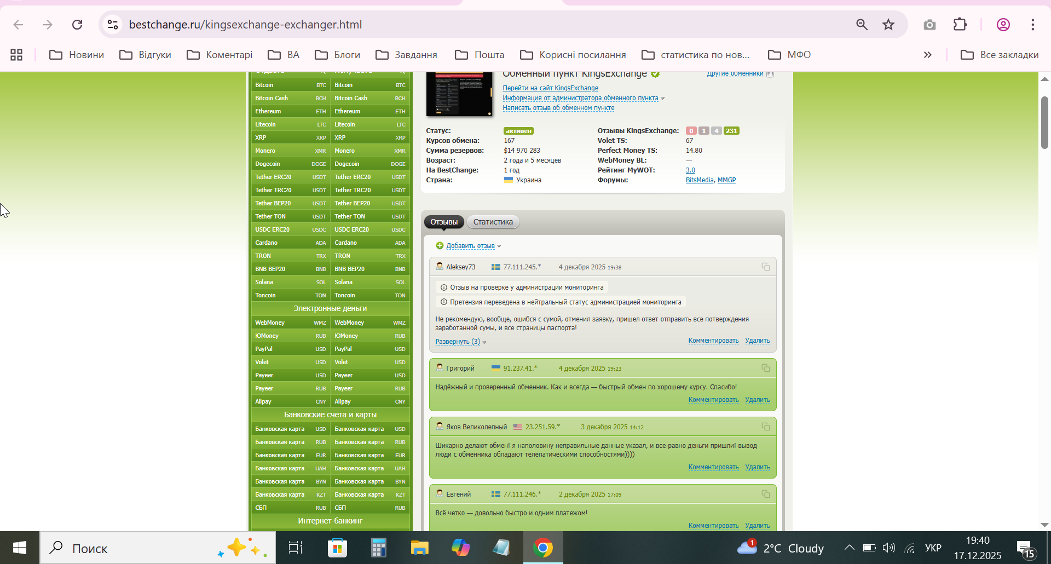Launch Microsoft Store from taskbar
This screenshot has width=1051, height=564.
click(337, 548)
